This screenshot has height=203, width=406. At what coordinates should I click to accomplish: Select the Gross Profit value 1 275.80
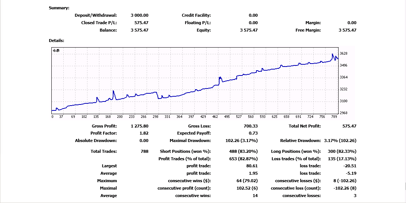click(140, 126)
